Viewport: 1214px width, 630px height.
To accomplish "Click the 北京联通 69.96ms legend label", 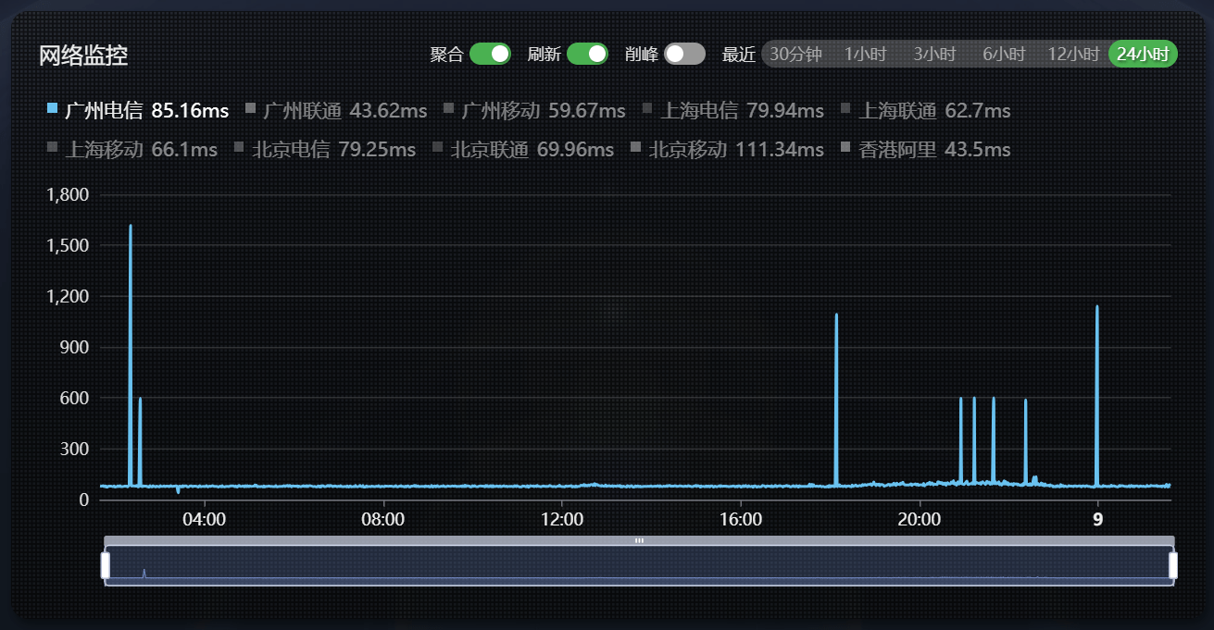I will point(532,149).
